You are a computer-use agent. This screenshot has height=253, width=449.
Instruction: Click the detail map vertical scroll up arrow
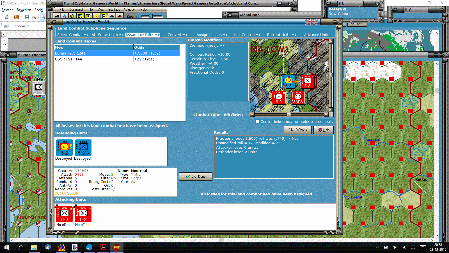(x=331, y=41)
